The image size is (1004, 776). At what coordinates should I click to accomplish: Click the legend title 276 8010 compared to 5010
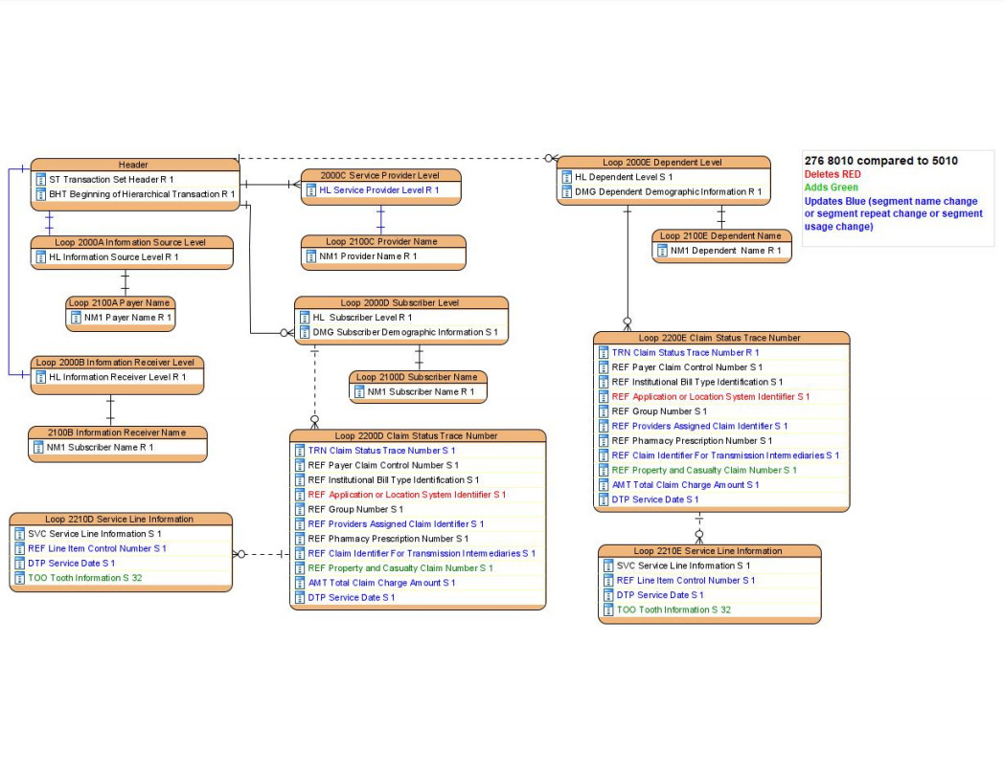coord(881,161)
